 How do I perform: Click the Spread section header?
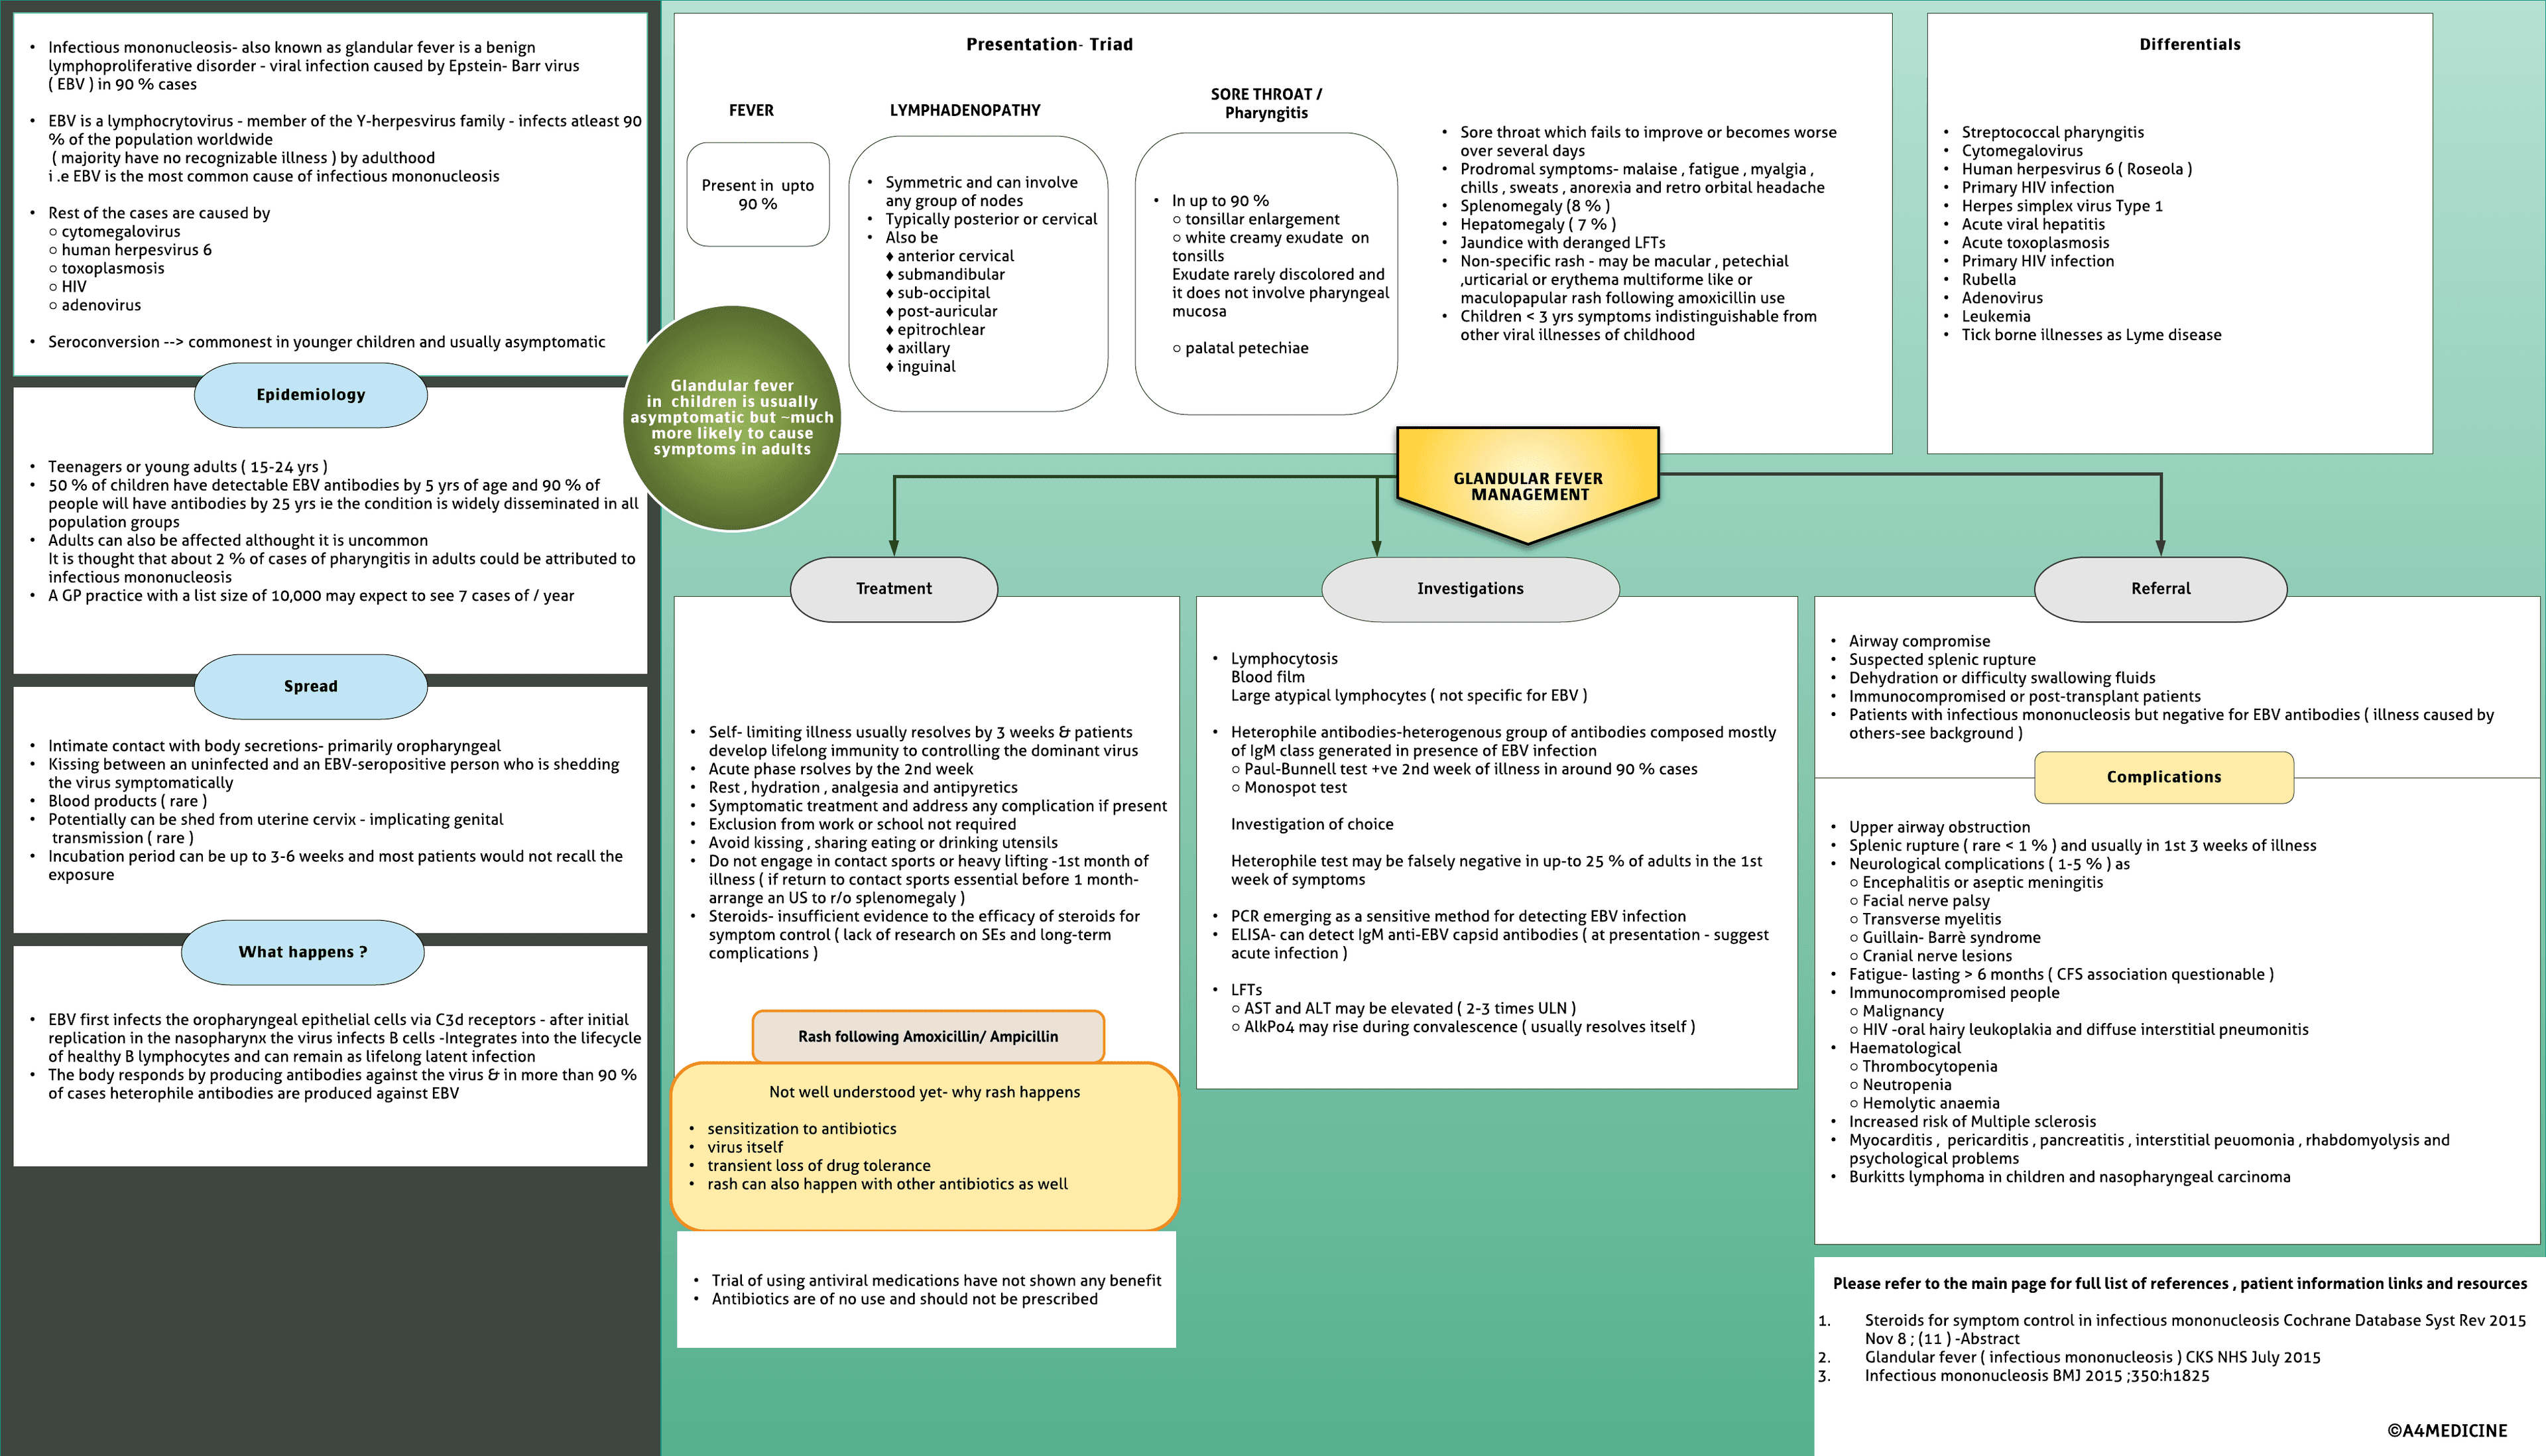point(310,686)
